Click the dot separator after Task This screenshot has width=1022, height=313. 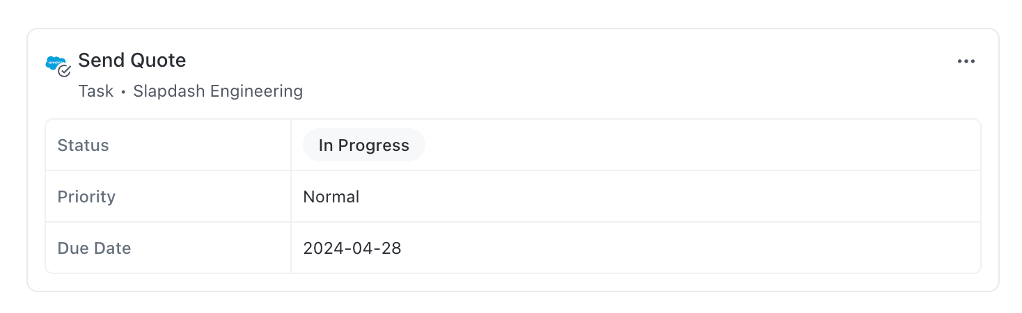(x=123, y=92)
